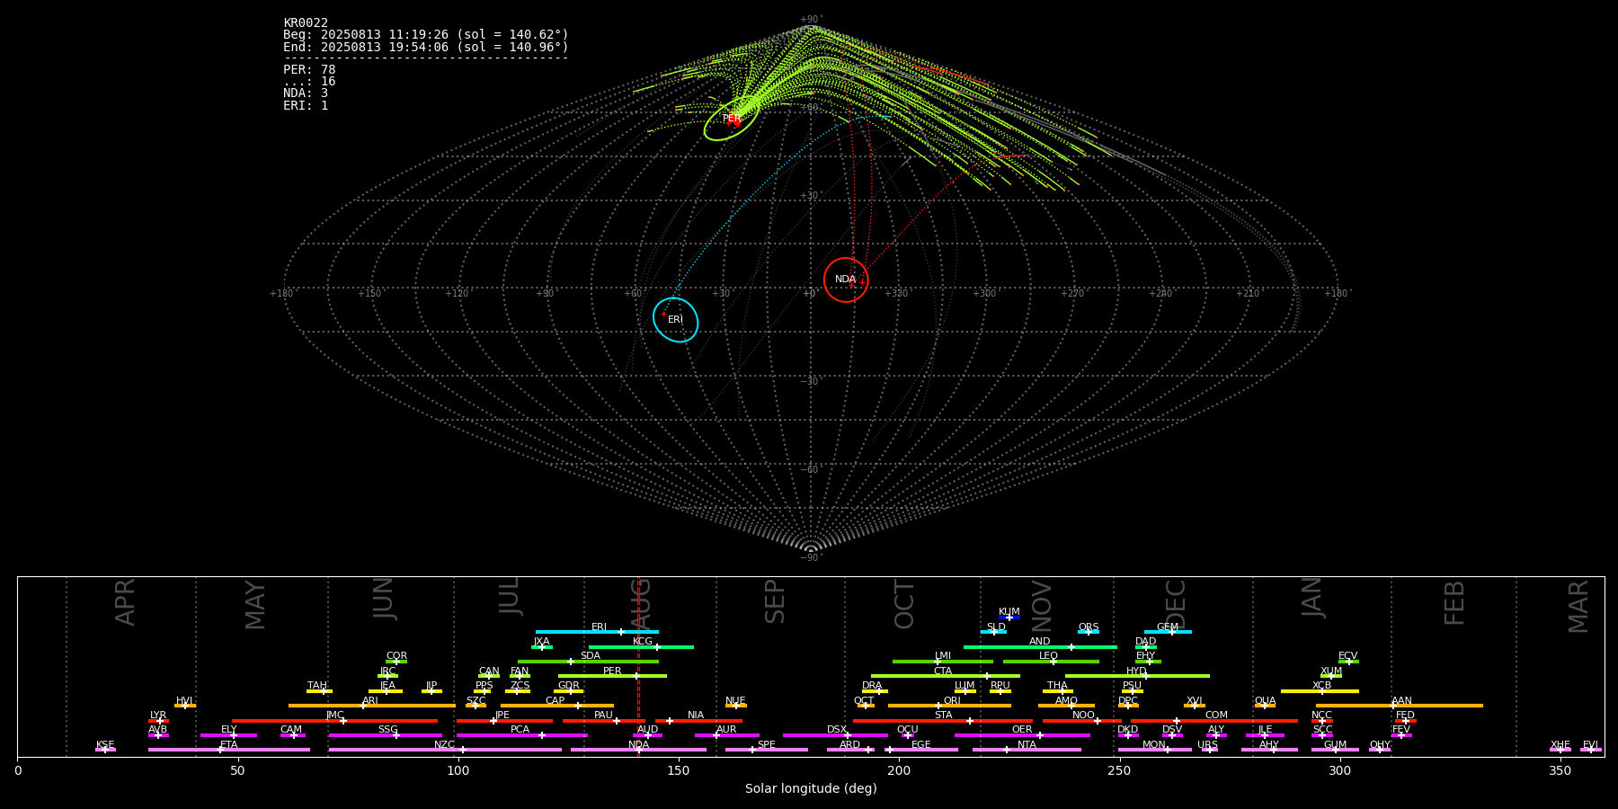The image size is (1618, 809).
Task: Click the SSG shower bar in timeline
Action: click(x=386, y=735)
